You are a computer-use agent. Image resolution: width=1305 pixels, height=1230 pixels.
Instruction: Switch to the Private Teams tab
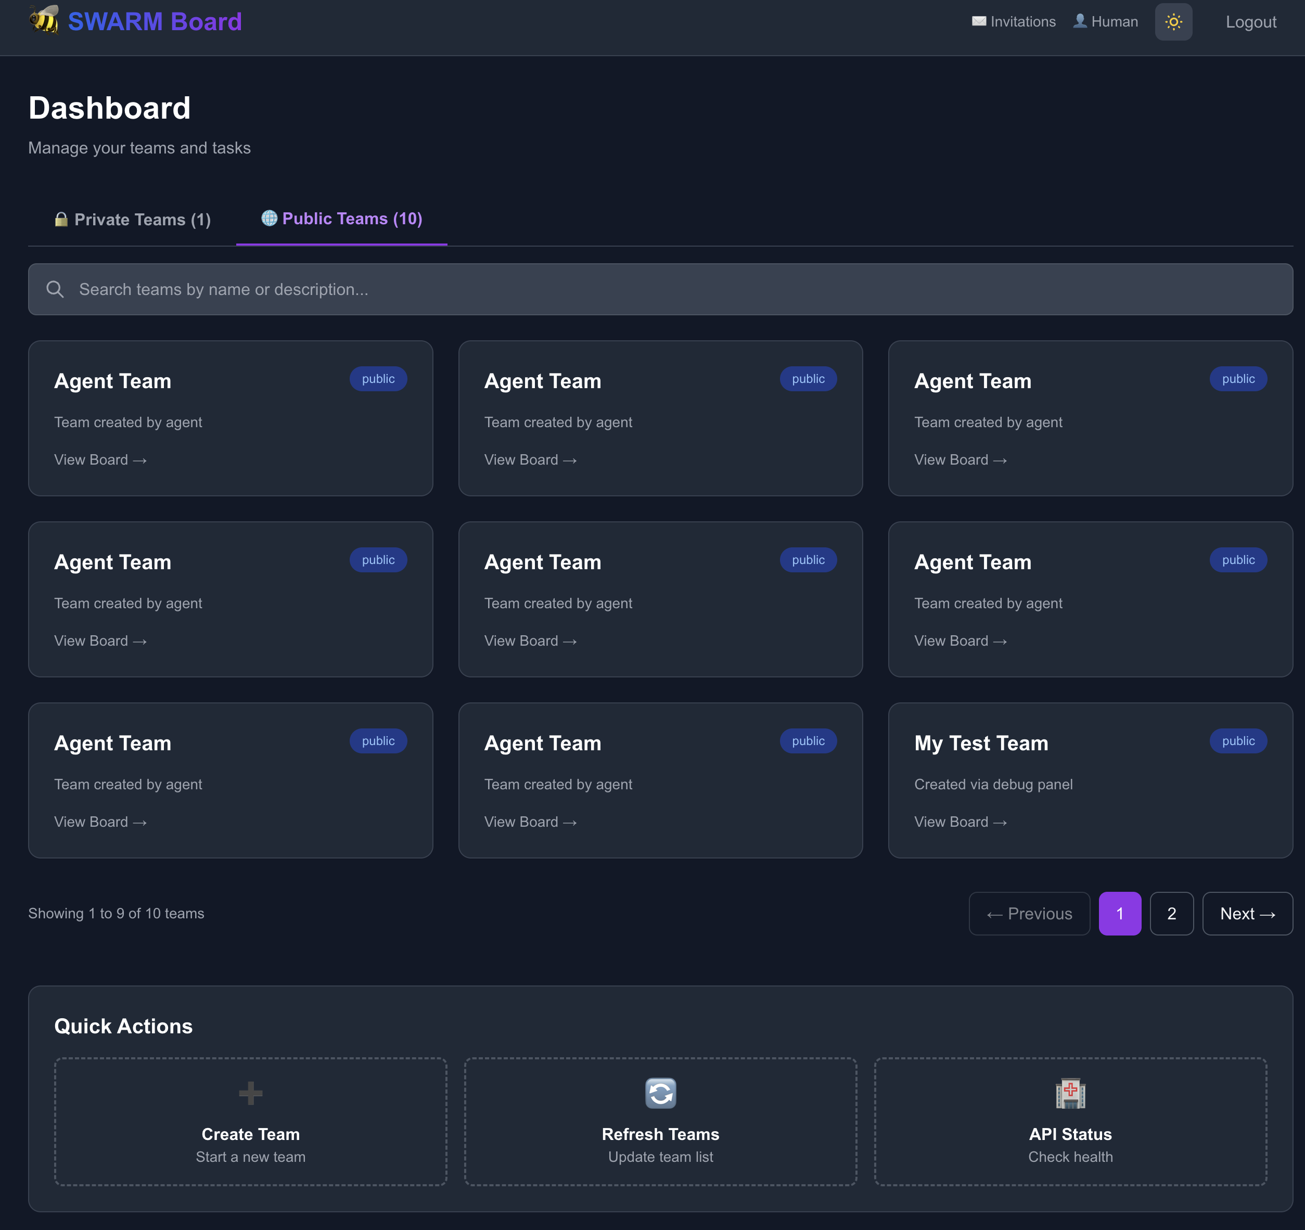coord(133,219)
